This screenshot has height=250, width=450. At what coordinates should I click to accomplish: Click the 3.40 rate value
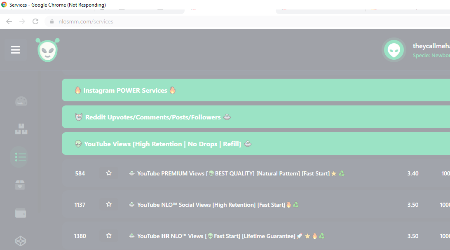(x=412, y=173)
